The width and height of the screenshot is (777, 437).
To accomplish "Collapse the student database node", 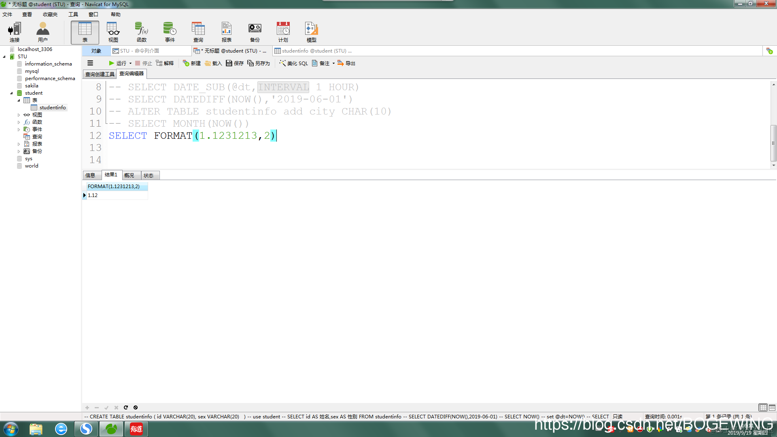I will pyautogui.click(x=11, y=93).
